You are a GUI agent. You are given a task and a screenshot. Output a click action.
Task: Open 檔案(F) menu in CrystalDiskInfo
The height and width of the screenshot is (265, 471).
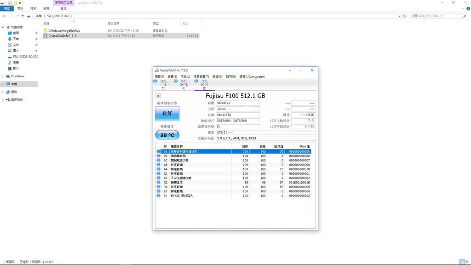coord(160,77)
